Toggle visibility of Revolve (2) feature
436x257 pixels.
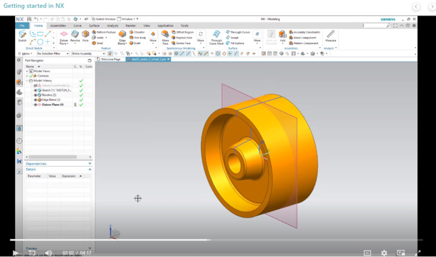coord(35,95)
